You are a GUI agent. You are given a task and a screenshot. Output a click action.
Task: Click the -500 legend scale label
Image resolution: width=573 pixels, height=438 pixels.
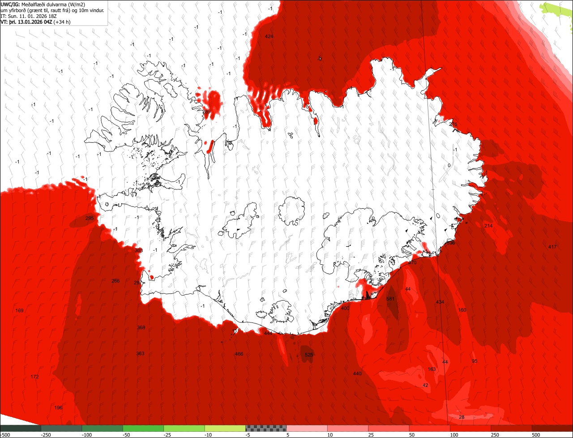[x=5, y=435]
